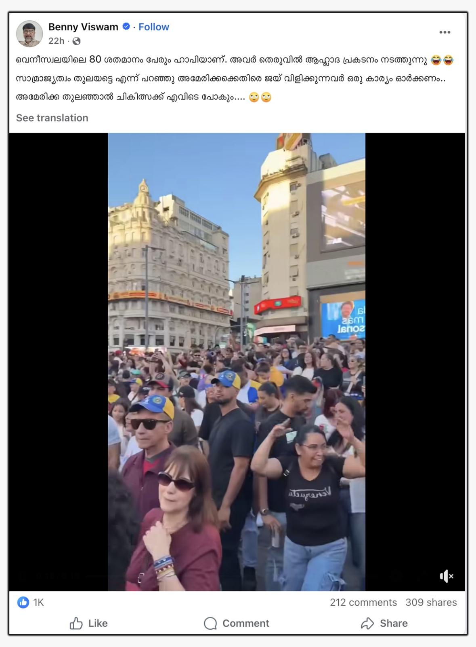
Task: Open the three-dot post options menu
Action: point(445,32)
